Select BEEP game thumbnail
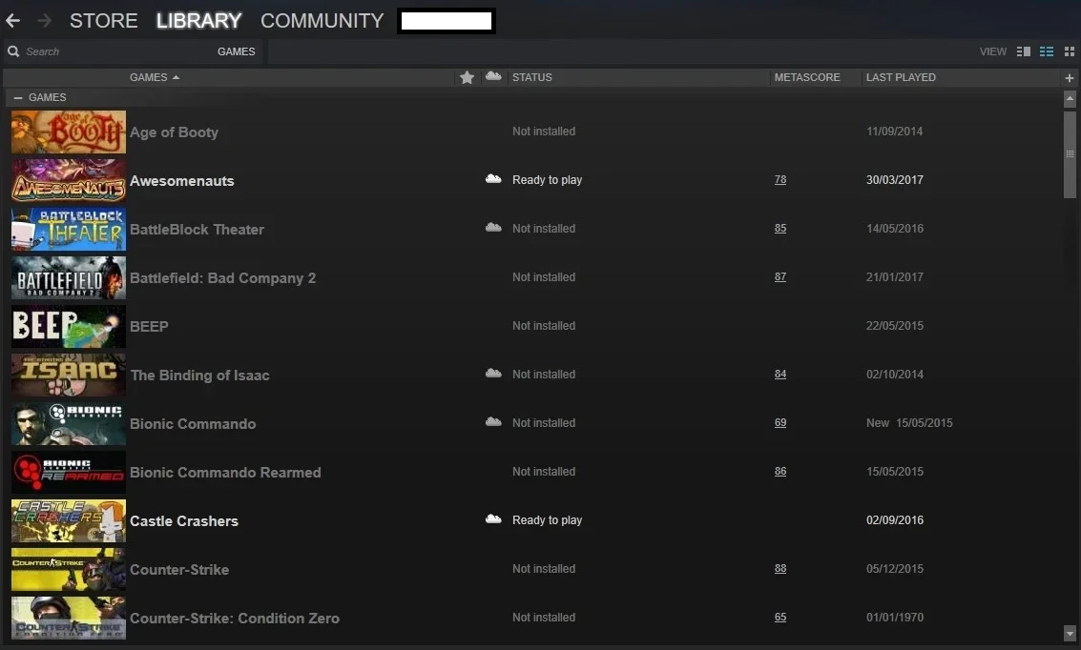This screenshot has width=1081, height=650. (69, 326)
